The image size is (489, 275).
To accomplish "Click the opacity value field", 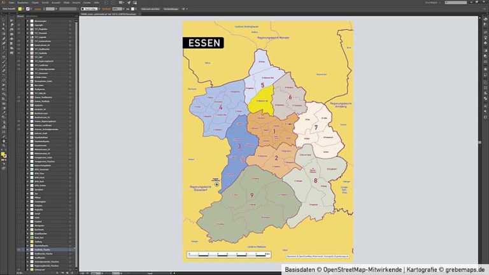I will point(117,9).
